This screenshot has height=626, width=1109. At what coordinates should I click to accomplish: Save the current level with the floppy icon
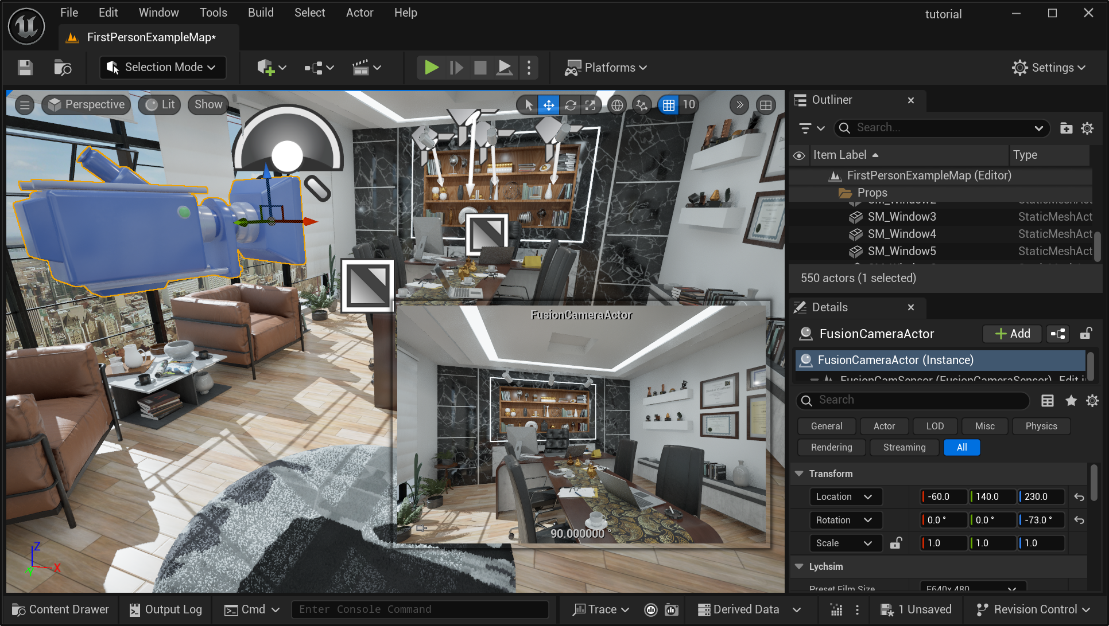click(x=25, y=68)
